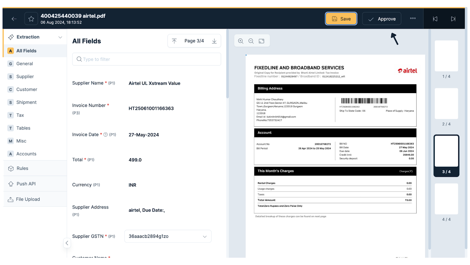
Task: Open File Upload from the sidebar
Action: (35, 199)
